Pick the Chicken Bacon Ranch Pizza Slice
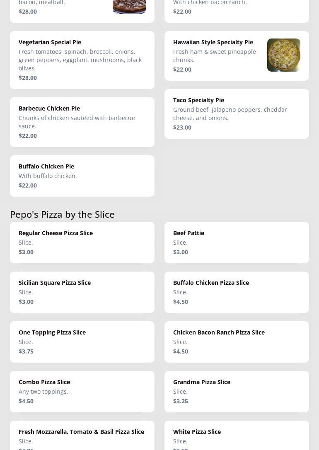The height and width of the screenshot is (450, 319). [237, 342]
